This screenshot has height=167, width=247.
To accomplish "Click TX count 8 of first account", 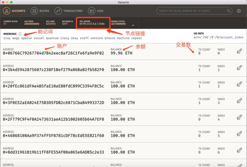I will tap(200, 53).
